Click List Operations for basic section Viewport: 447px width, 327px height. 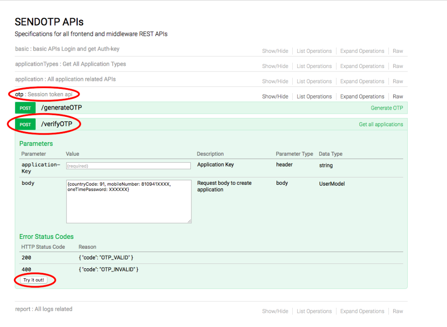[x=314, y=51]
